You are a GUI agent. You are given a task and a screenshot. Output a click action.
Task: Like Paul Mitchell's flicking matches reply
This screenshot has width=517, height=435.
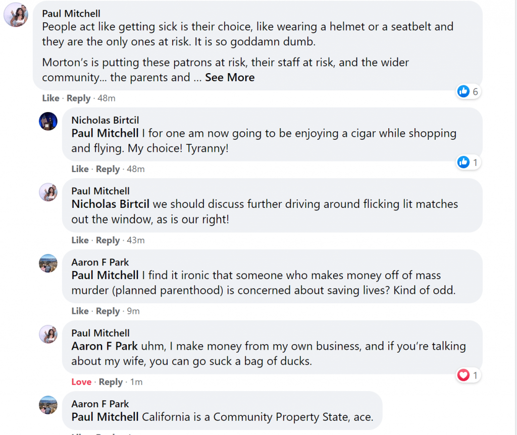80,240
